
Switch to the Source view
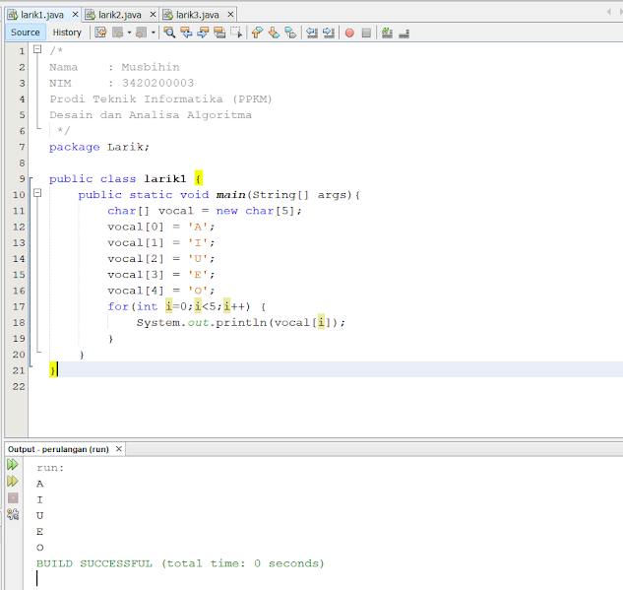click(x=26, y=33)
